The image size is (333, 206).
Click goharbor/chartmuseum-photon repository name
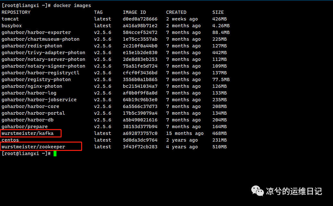point(40,39)
